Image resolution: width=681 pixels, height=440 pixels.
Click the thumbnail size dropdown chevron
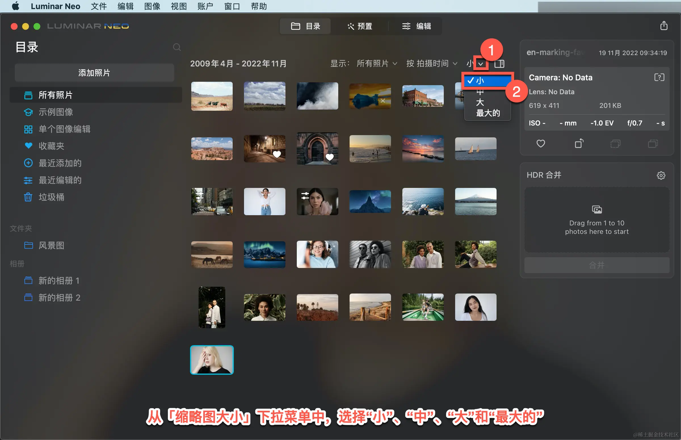tap(481, 64)
